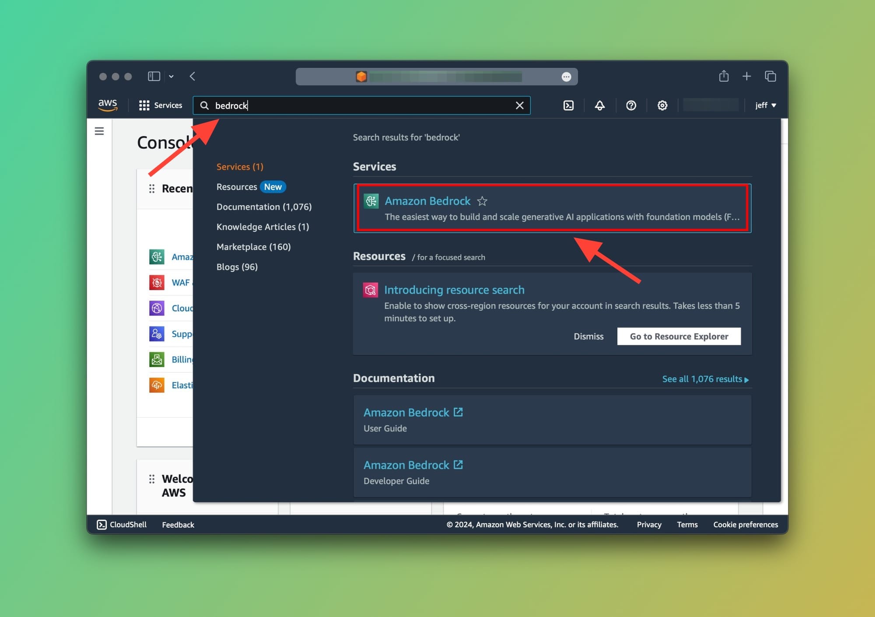Image resolution: width=875 pixels, height=617 pixels.
Task: Expand the Blogs (96) results section
Action: 237,266
